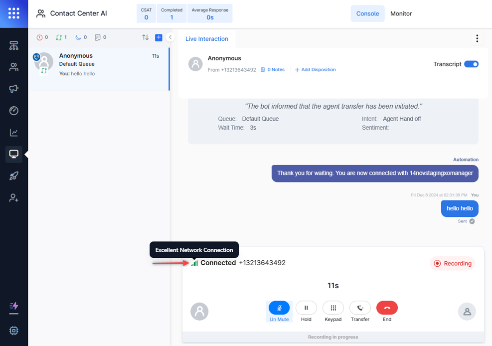The height and width of the screenshot is (346, 492).
Task: Click the Add Disposition link
Action: 316,70
